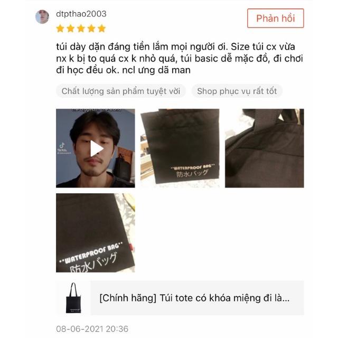Open the reviewer's profile avatar
Screen dimensions: 338x338
[42, 16]
